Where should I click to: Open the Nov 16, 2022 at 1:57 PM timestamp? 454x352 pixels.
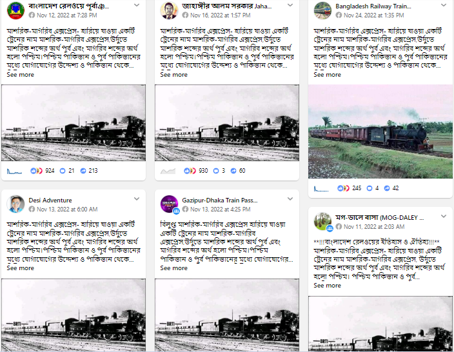click(x=221, y=15)
